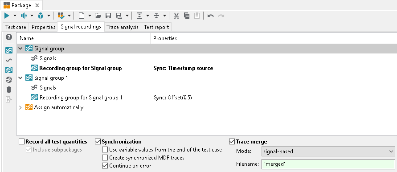The image size is (397, 172).
Task: Click the Save As icon
Action: click(119, 16)
